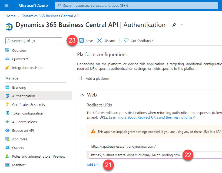
Task: Click the Authentication sidebar arrow icon
Action: [7, 96]
